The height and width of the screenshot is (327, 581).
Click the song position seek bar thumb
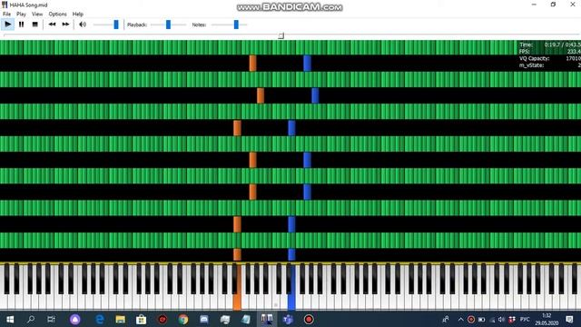point(281,35)
